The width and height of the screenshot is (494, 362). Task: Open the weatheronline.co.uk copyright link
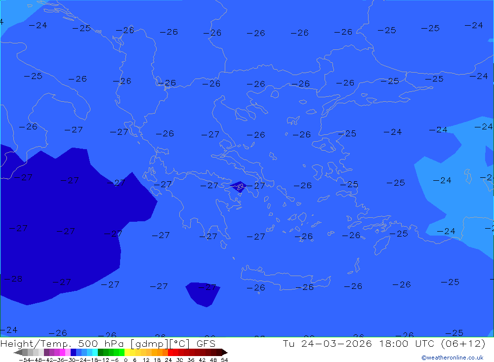pyautogui.click(x=453, y=358)
